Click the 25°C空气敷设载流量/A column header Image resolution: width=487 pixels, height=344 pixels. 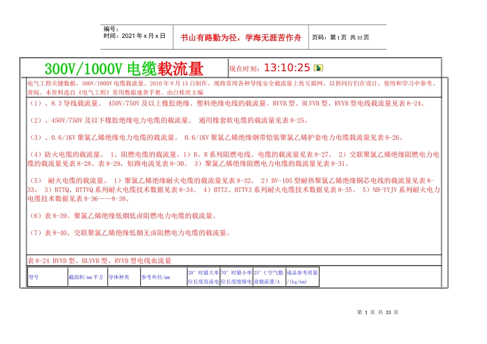(269, 277)
